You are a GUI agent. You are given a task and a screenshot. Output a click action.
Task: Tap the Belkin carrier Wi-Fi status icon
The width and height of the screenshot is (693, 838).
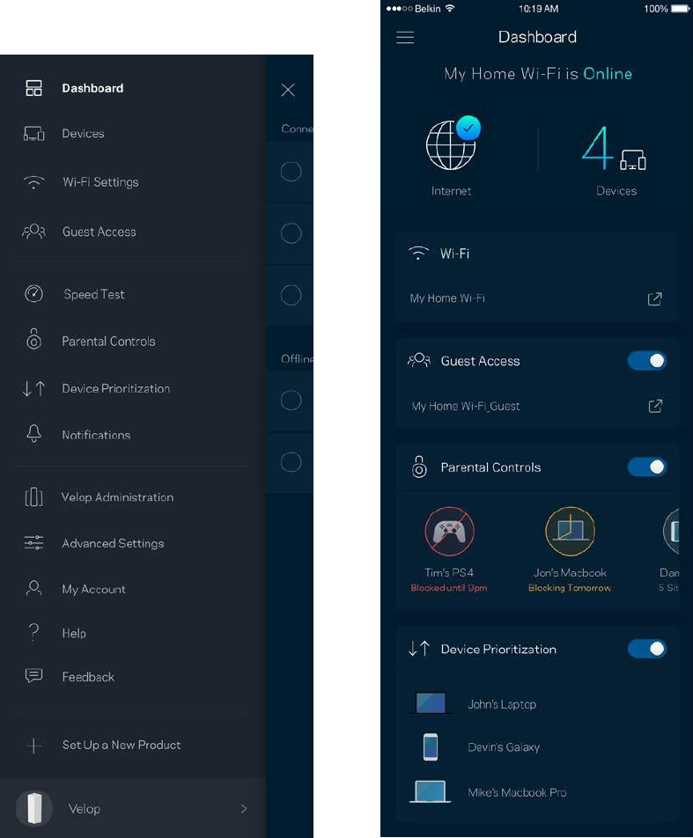coord(450,8)
